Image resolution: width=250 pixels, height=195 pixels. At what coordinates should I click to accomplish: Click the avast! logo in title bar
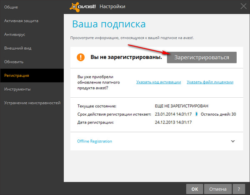82,7
